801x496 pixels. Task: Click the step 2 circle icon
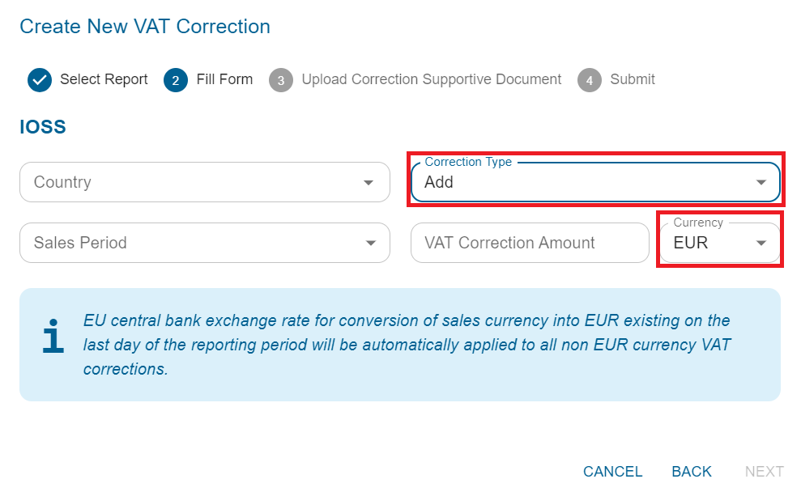pyautogui.click(x=176, y=80)
